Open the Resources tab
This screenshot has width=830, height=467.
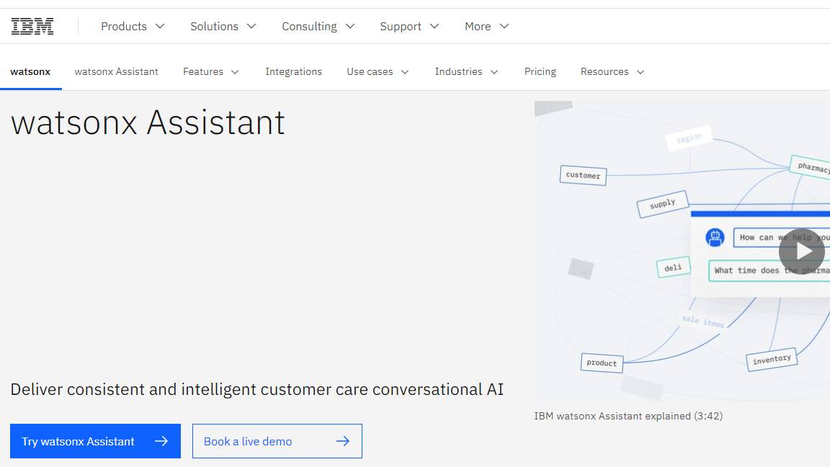tap(612, 71)
